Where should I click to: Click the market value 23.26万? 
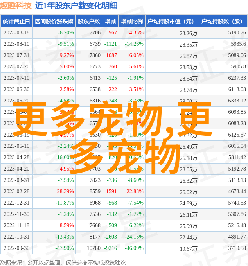click(189, 33)
